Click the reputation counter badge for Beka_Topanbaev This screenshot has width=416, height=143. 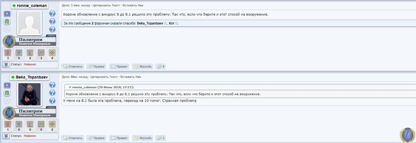pos(7,85)
